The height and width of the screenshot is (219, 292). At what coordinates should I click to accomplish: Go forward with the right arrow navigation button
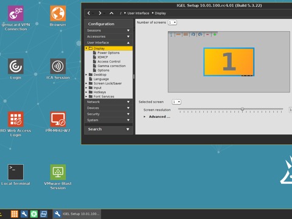[x=100, y=13]
